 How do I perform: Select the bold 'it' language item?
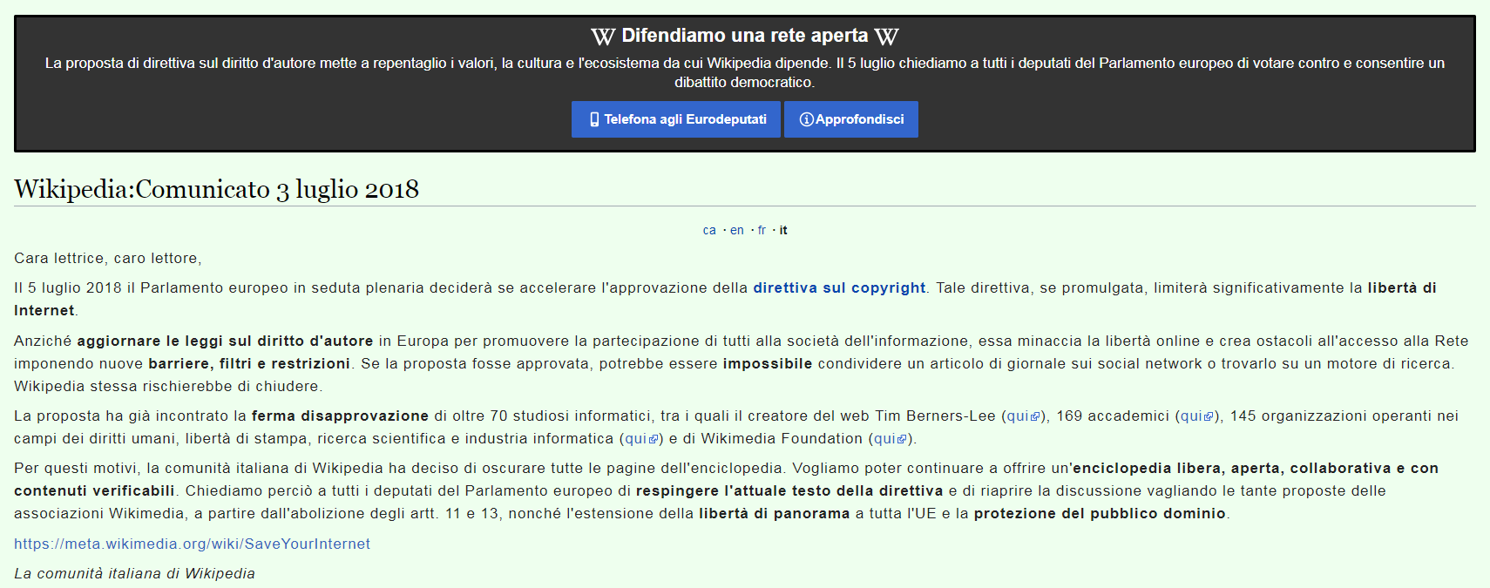tap(783, 231)
